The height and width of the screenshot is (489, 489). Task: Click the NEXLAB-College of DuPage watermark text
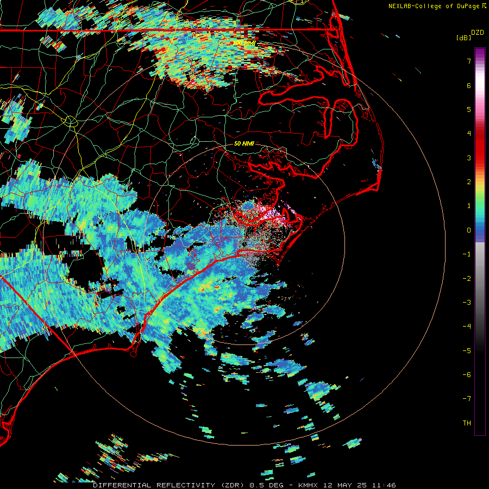click(x=435, y=6)
